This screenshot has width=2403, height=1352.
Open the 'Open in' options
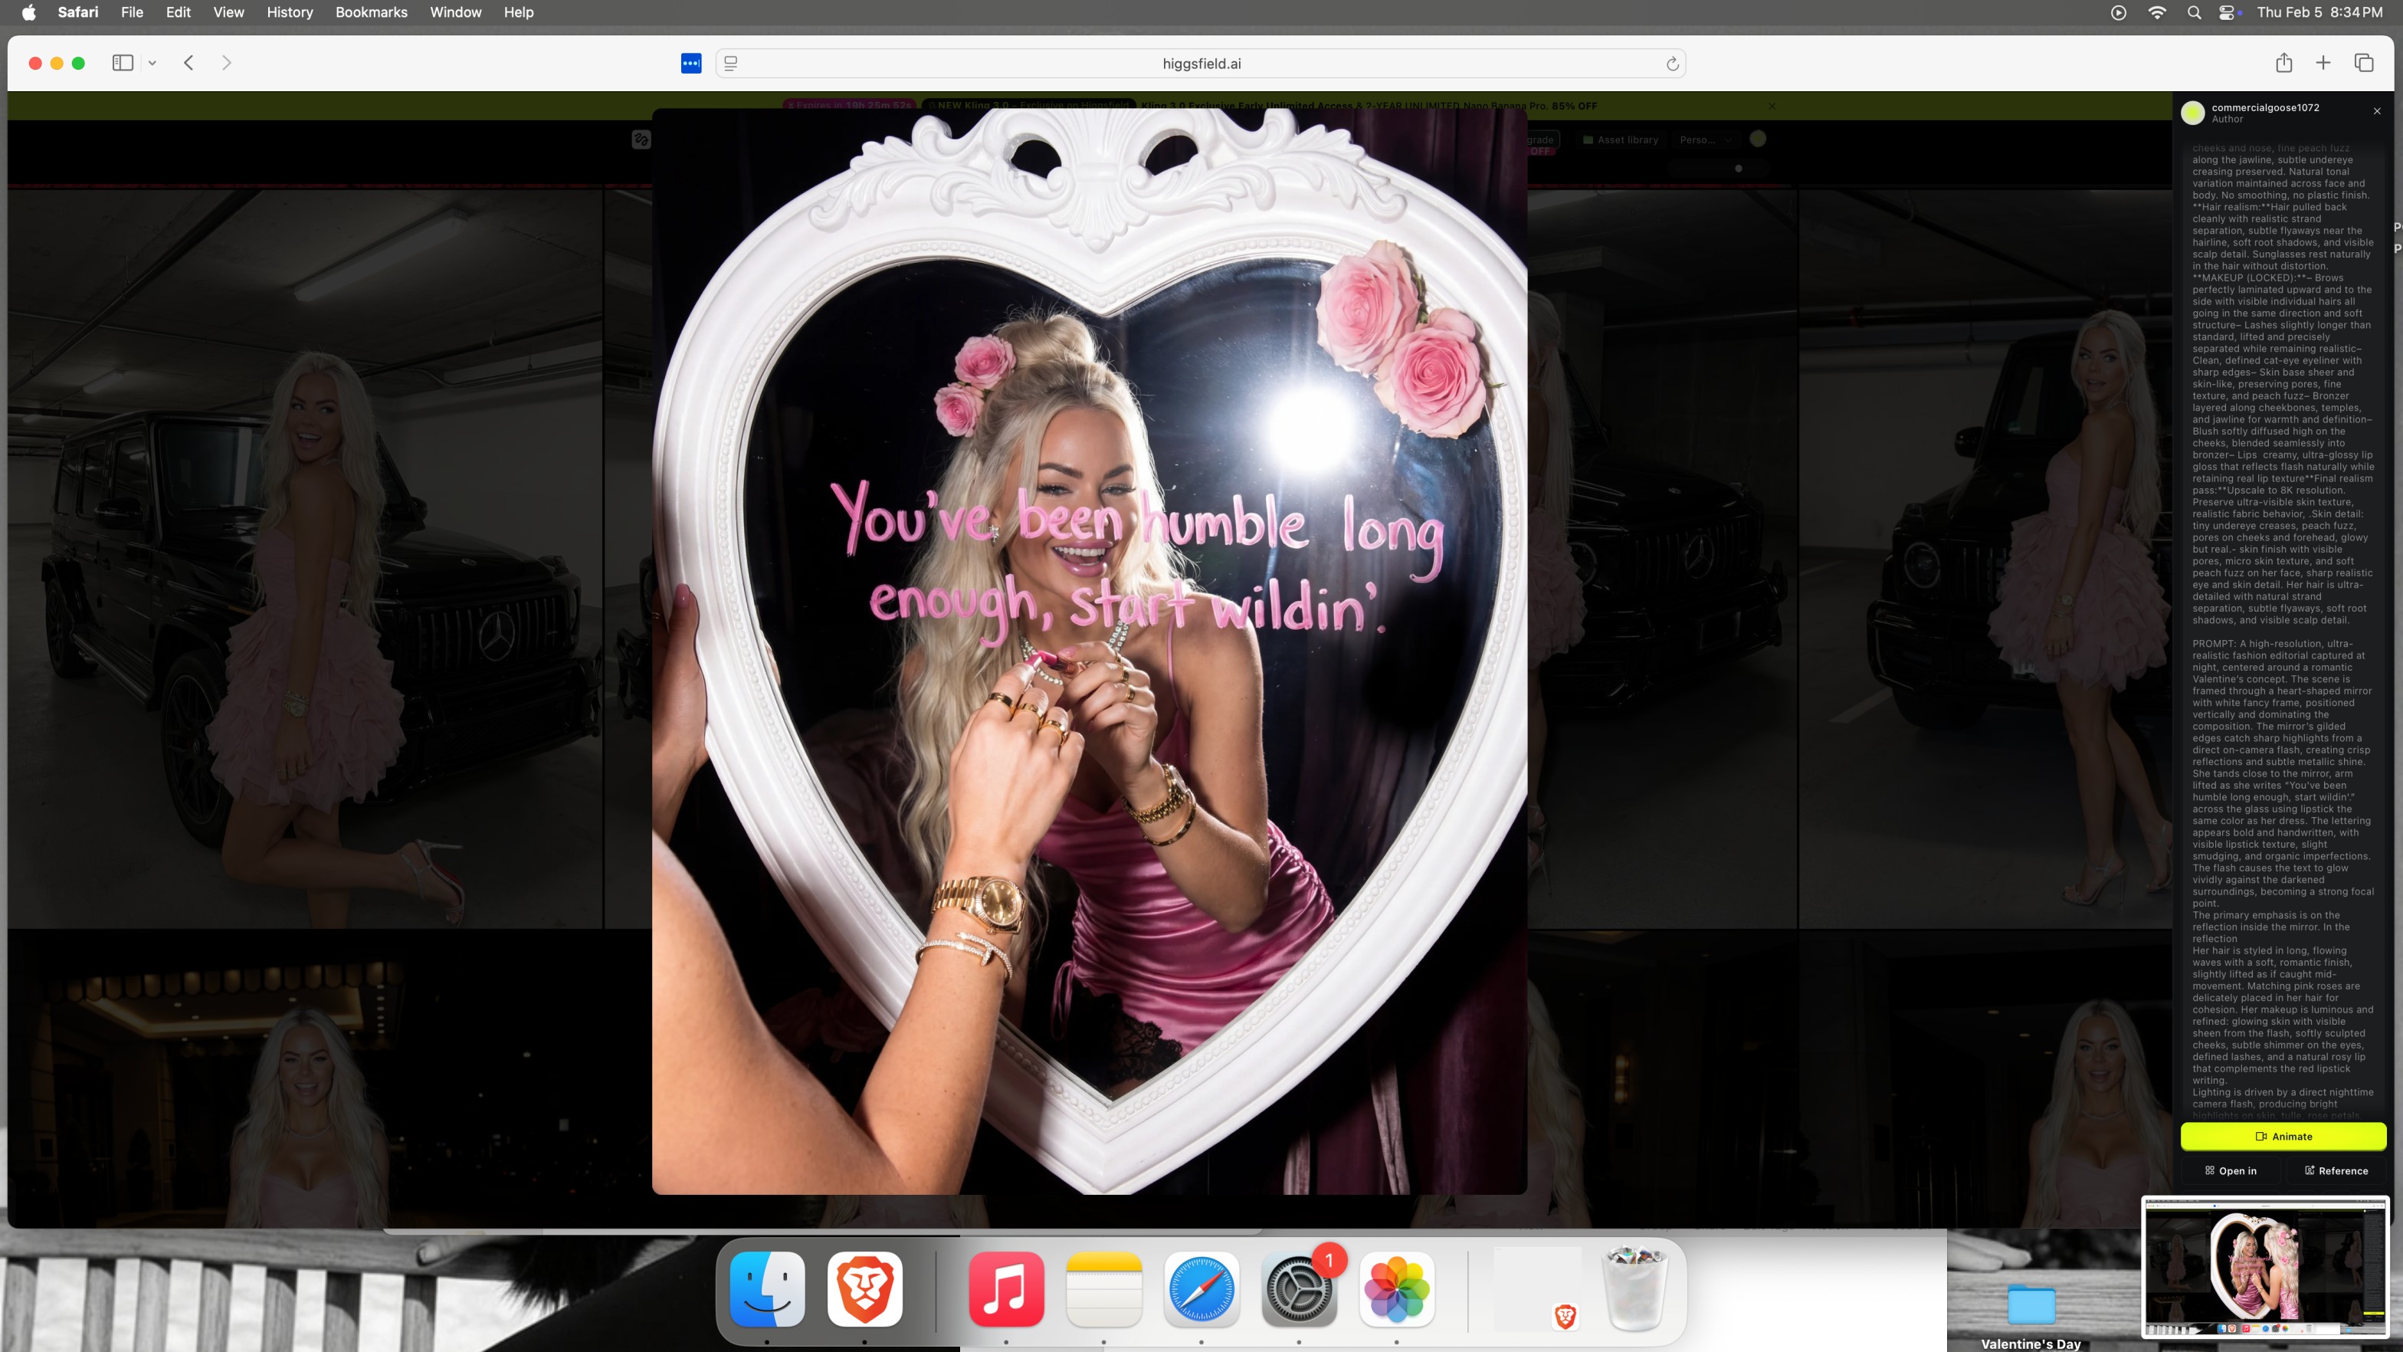click(x=2231, y=1170)
